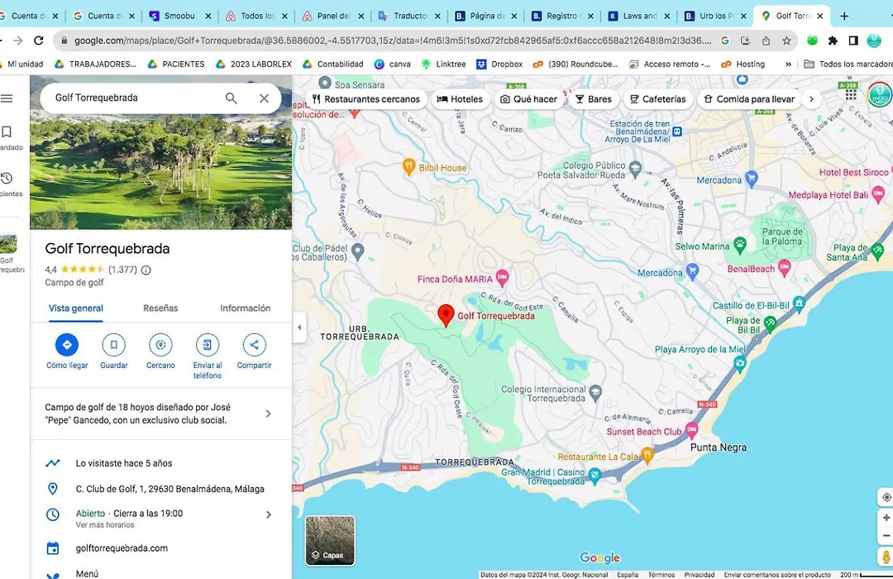Viewport: 893px width, 579px height.
Task: Switch to the Información tab
Action: tap(246, 309)
